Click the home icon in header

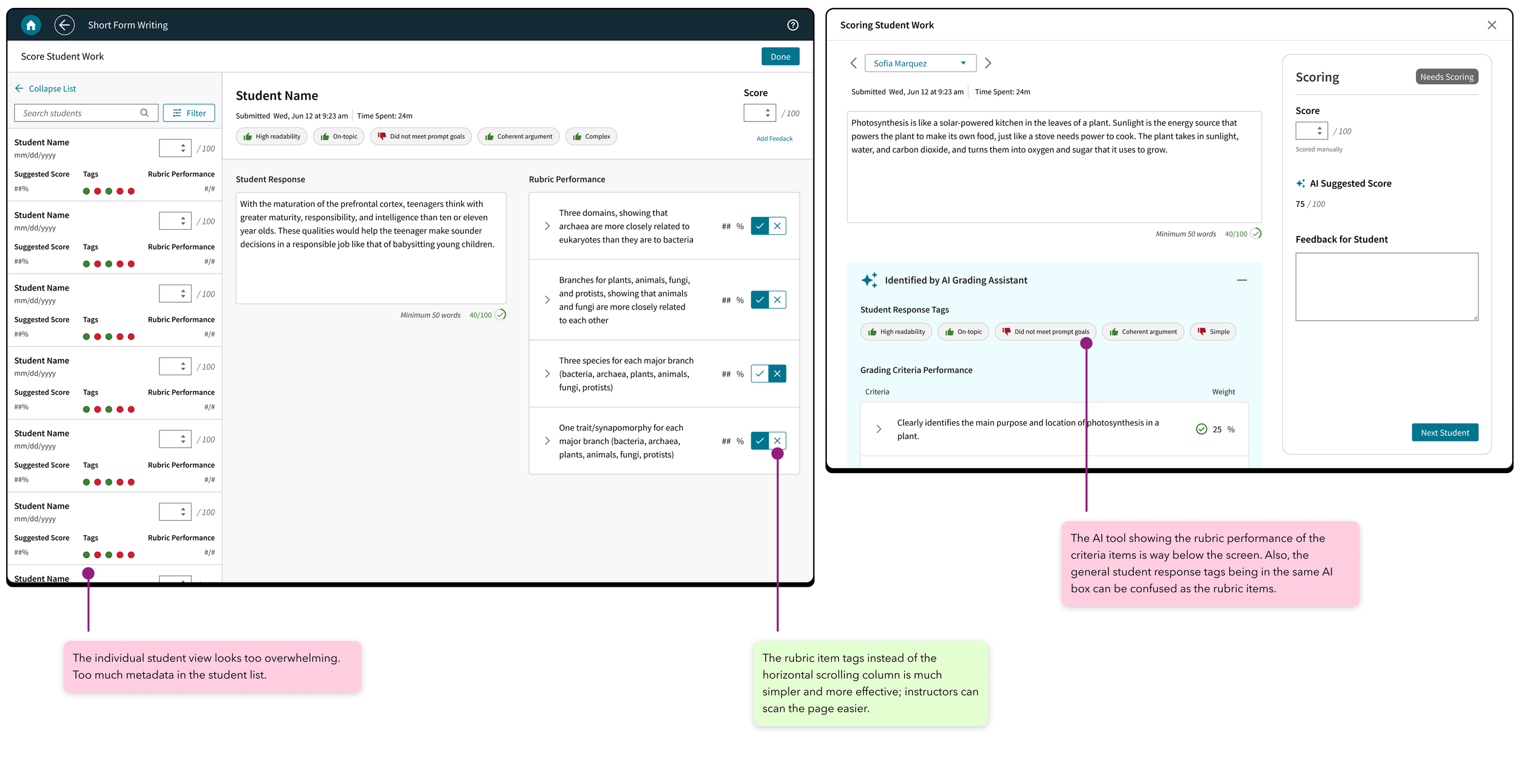(31, 25)
